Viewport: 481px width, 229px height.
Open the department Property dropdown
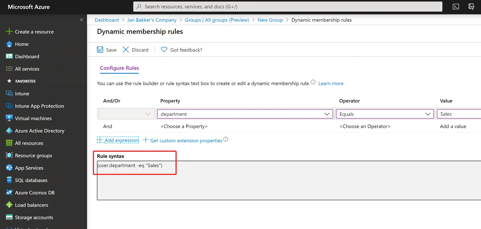pos(245,114)
